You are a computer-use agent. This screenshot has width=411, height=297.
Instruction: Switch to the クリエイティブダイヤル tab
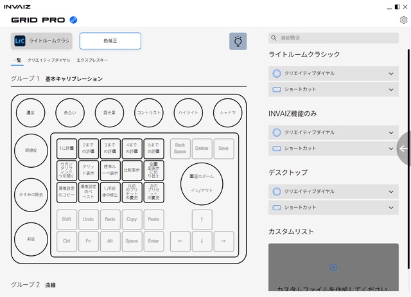[49, 60]
